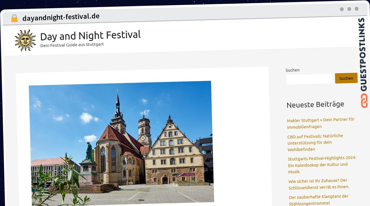Click the padlock icon beside the URL
The height and width of the screenshot is (206, 370).
point(14,18)
